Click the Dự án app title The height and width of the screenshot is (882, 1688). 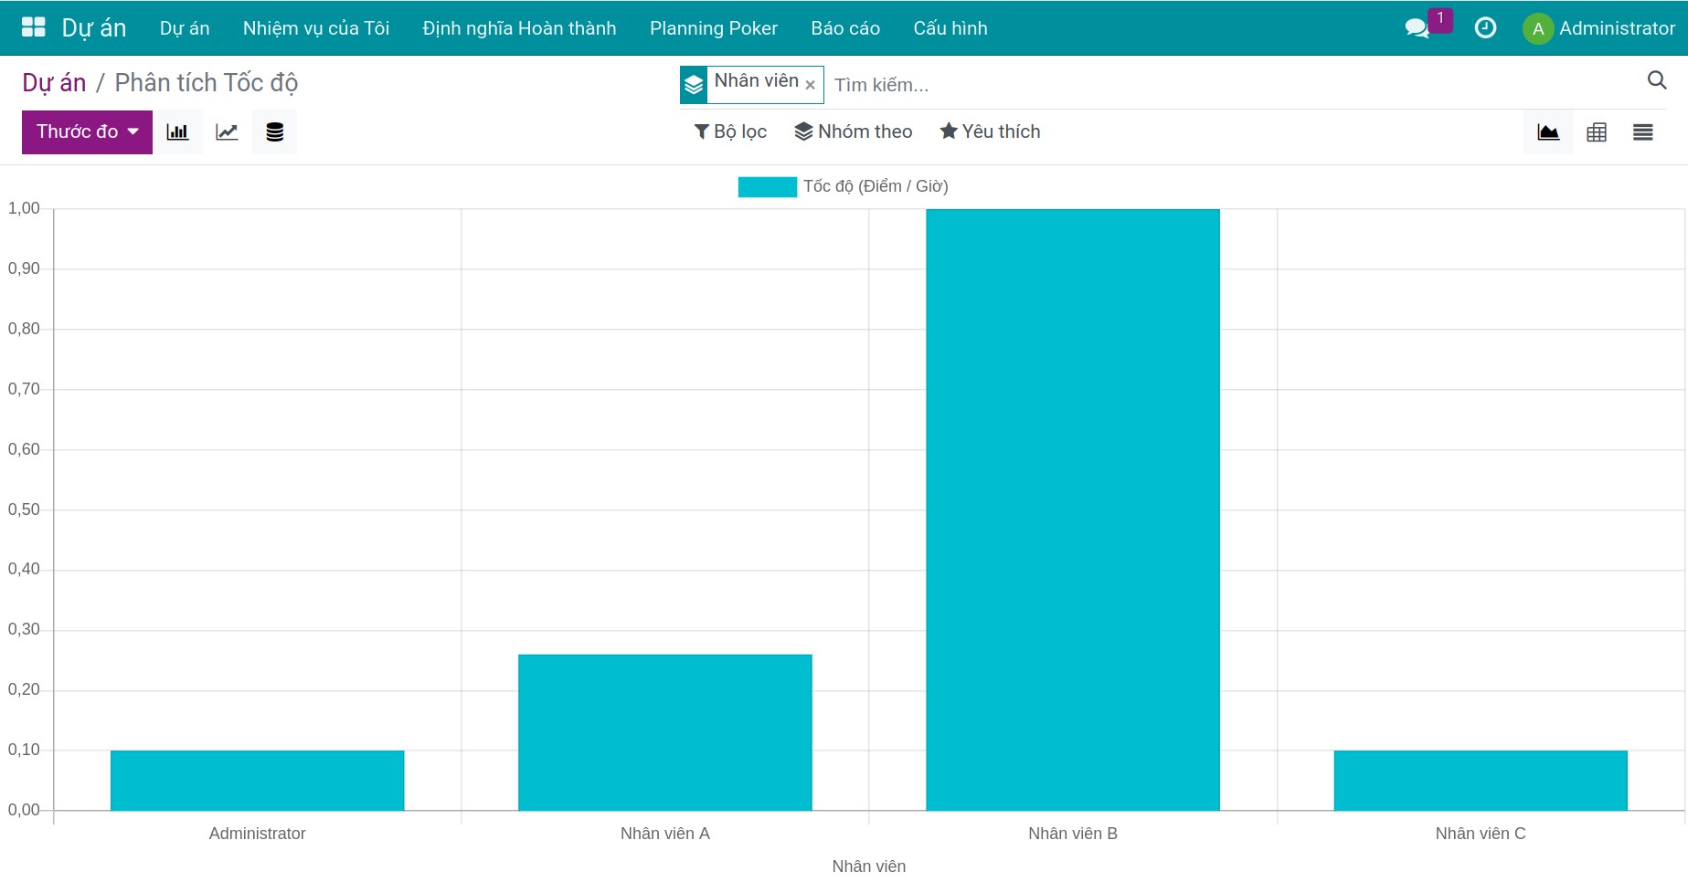(94, 28)
